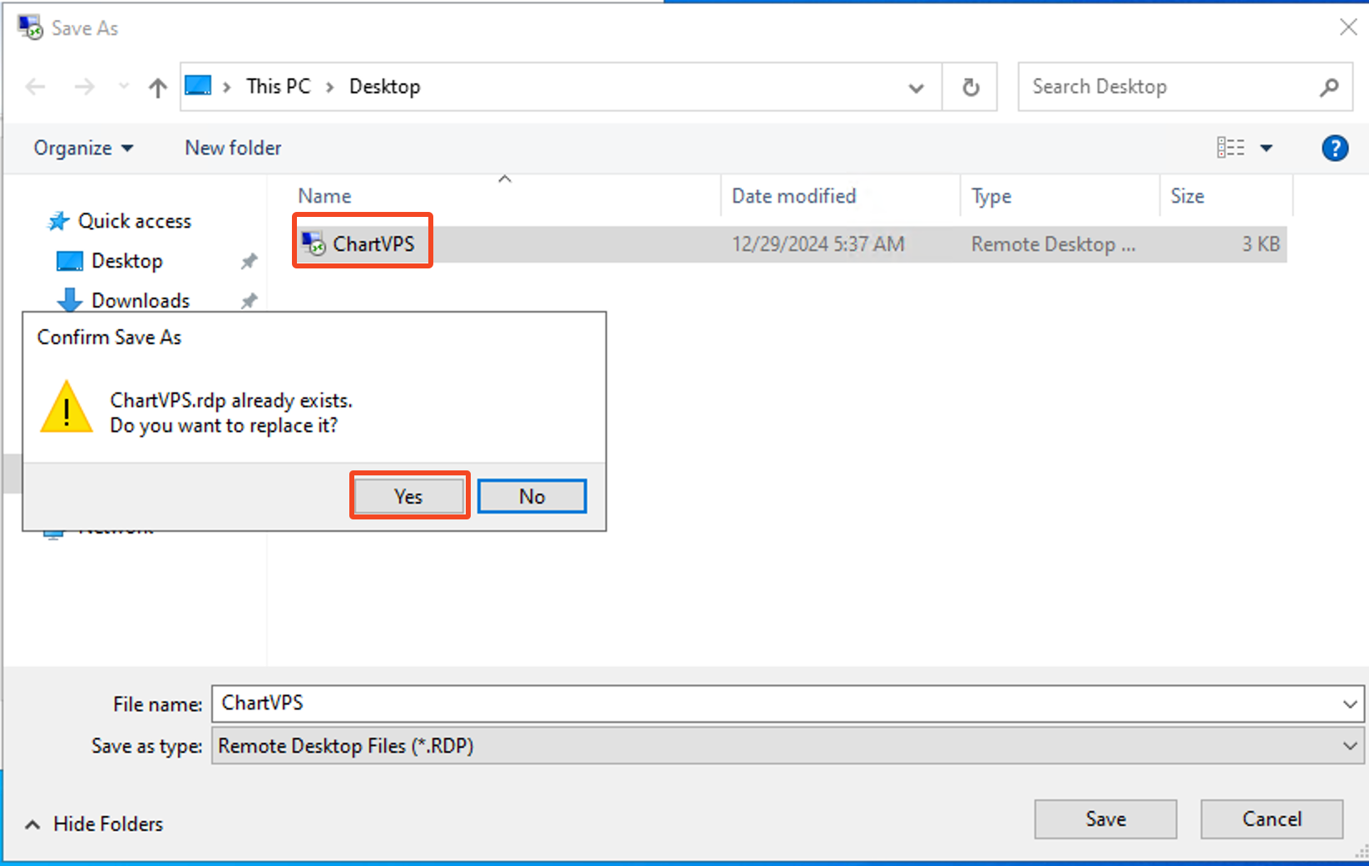This screenshot has height=866, width=1369.
Task: Click the blue Help question mark icon
Action: [x=1334, y=148]
